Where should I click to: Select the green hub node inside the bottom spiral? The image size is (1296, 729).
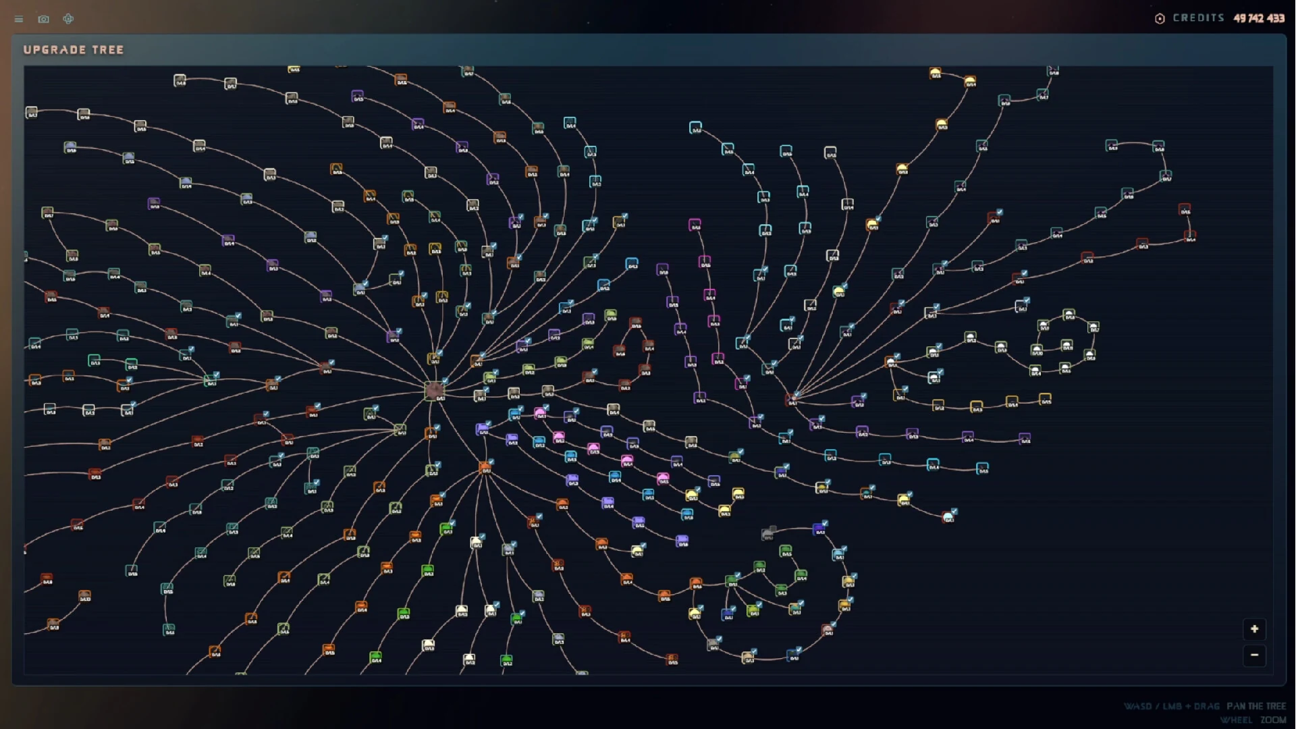pos(732,581)
